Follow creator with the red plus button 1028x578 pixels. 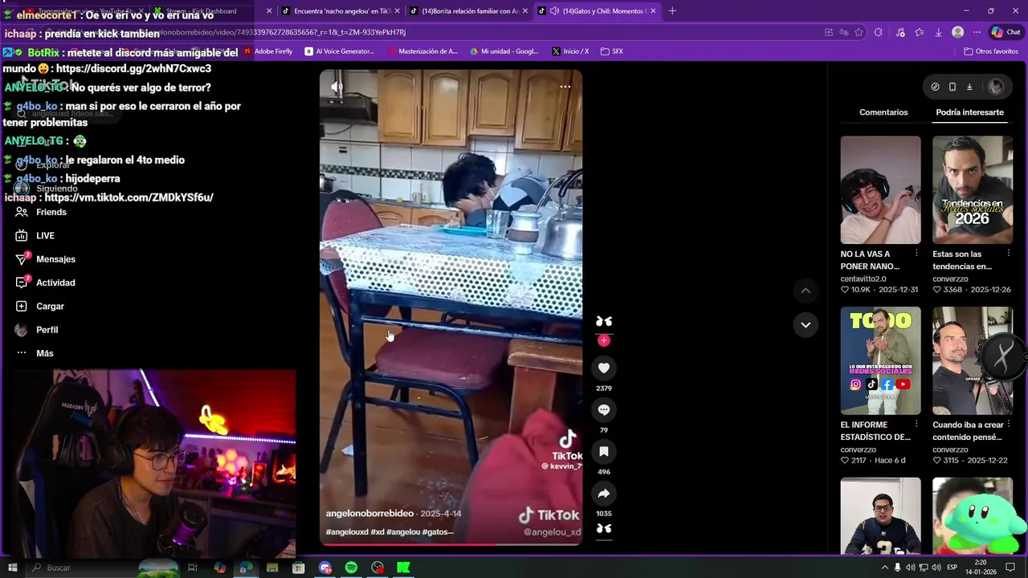pos(604,340)
